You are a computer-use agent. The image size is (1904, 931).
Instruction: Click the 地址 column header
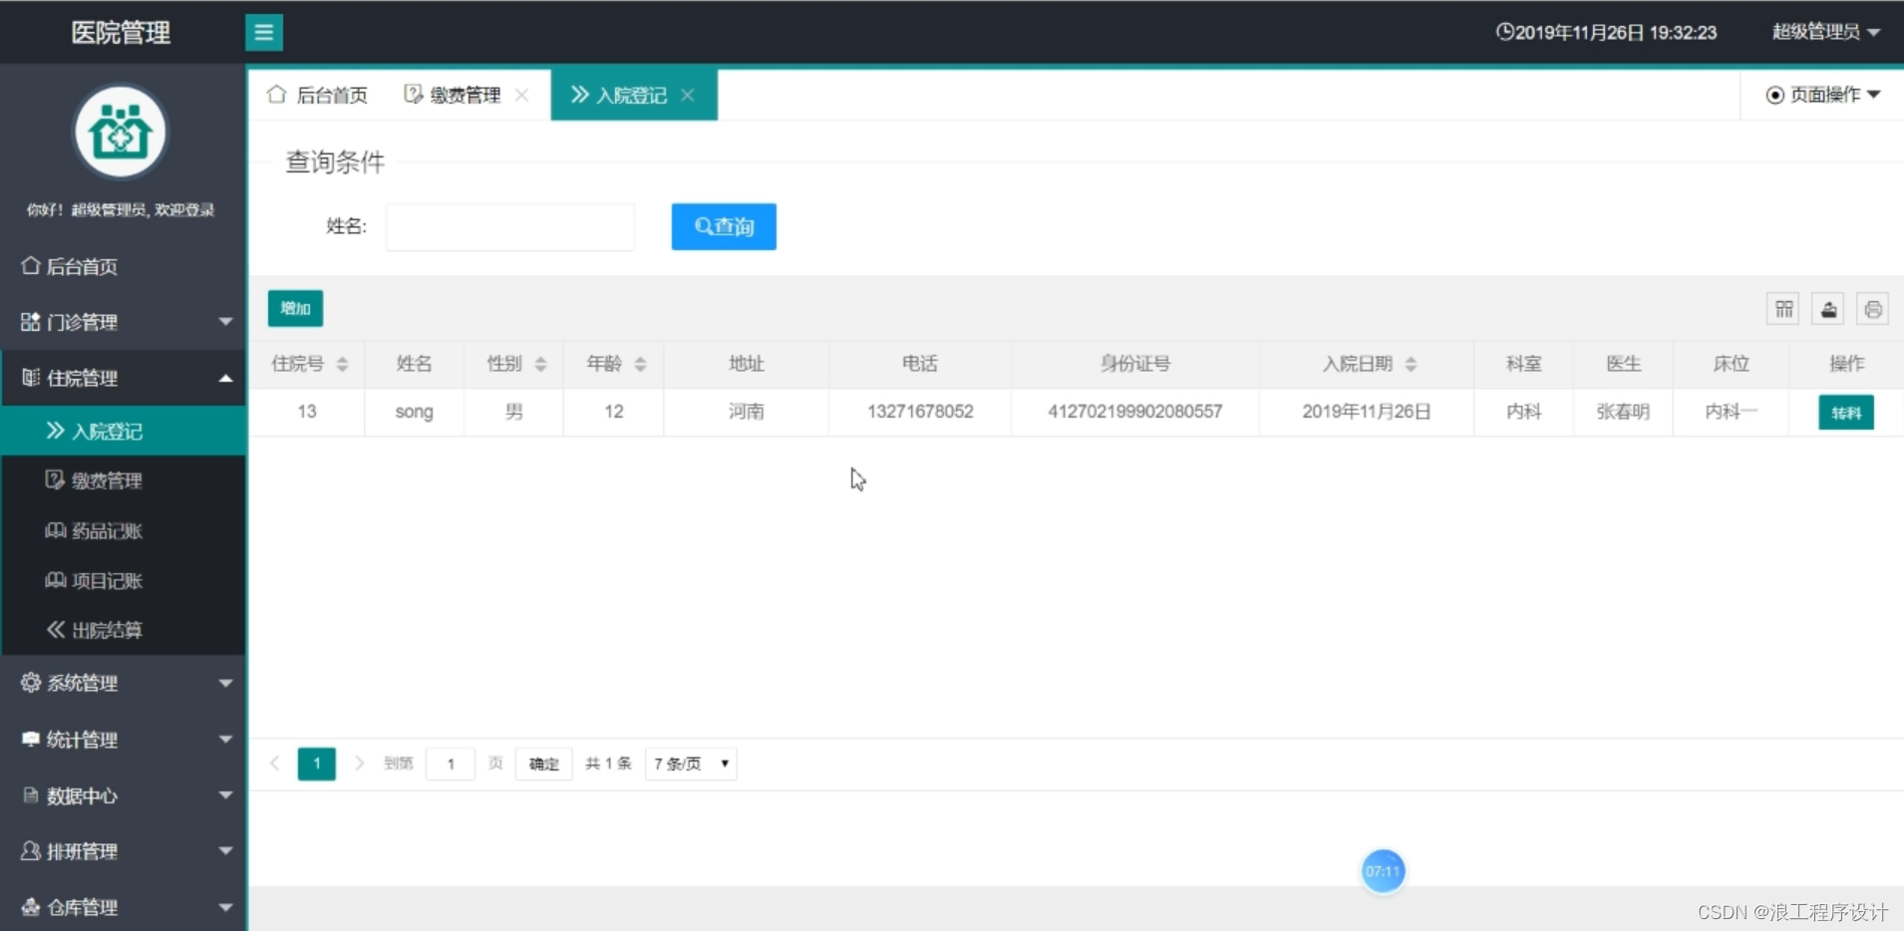[746, 364]
